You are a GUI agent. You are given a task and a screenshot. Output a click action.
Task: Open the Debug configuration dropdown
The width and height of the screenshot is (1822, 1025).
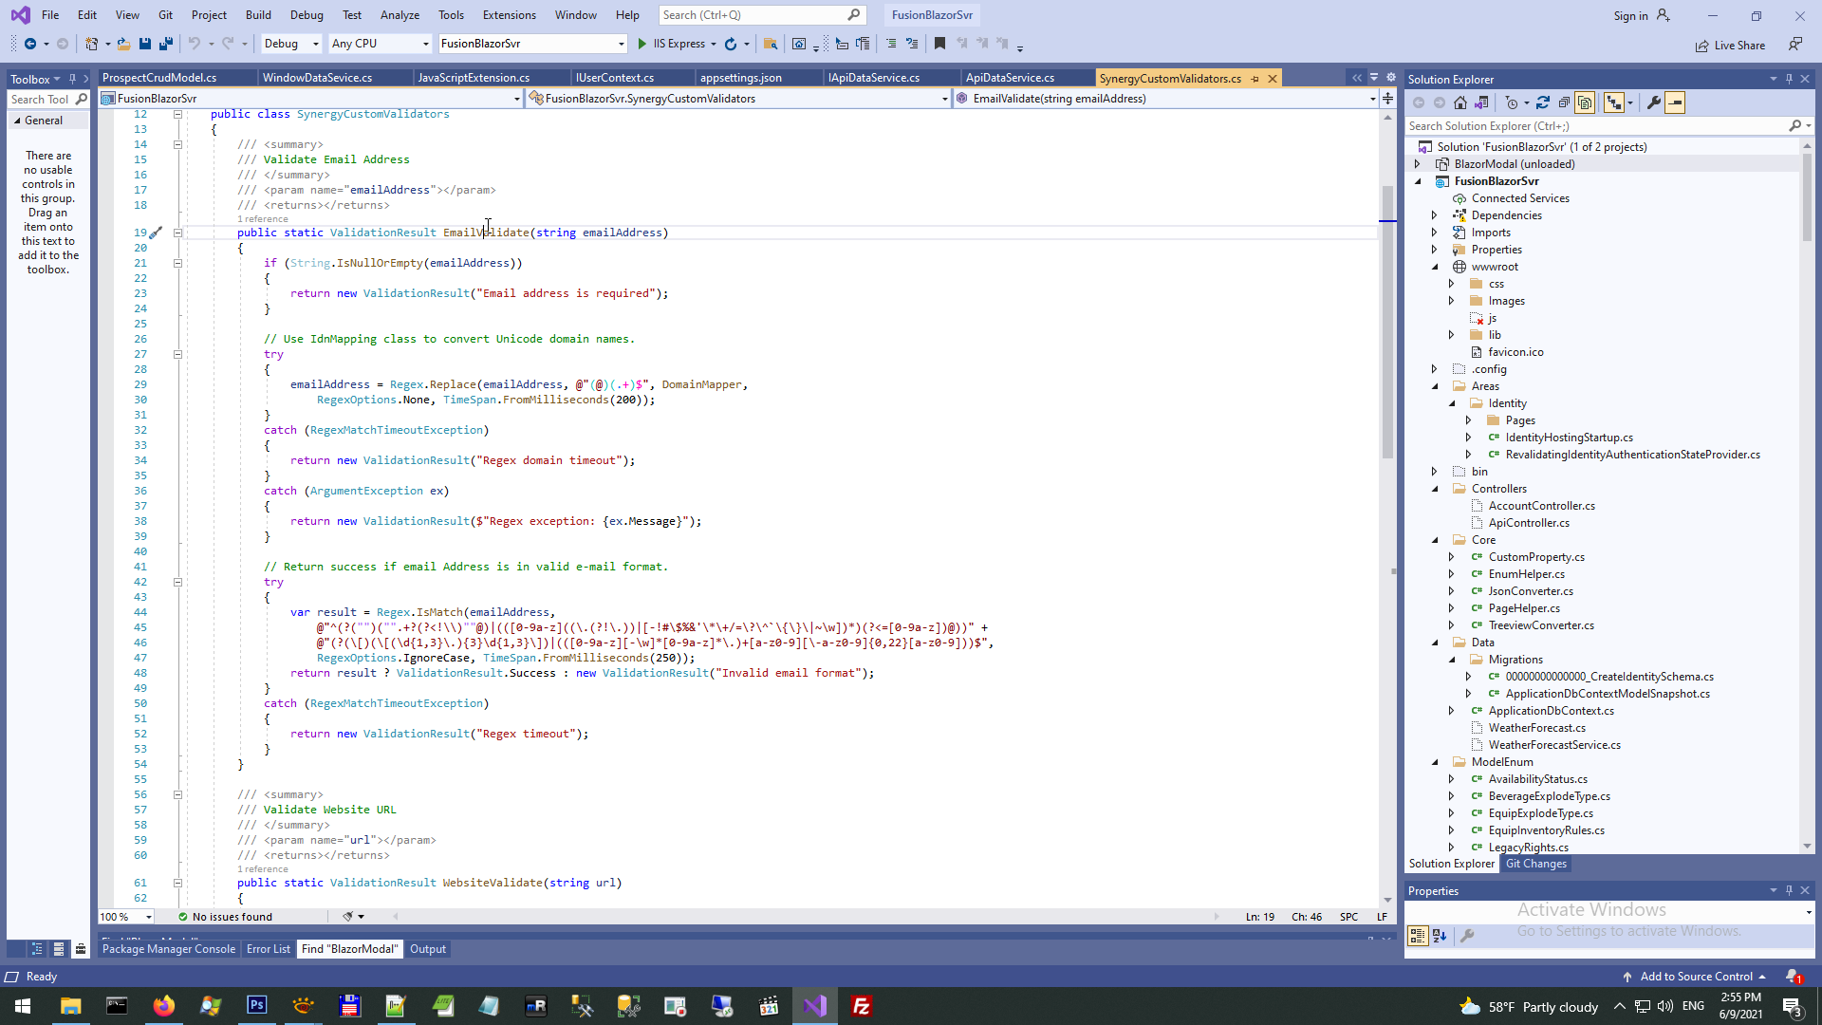pos(316,44)
